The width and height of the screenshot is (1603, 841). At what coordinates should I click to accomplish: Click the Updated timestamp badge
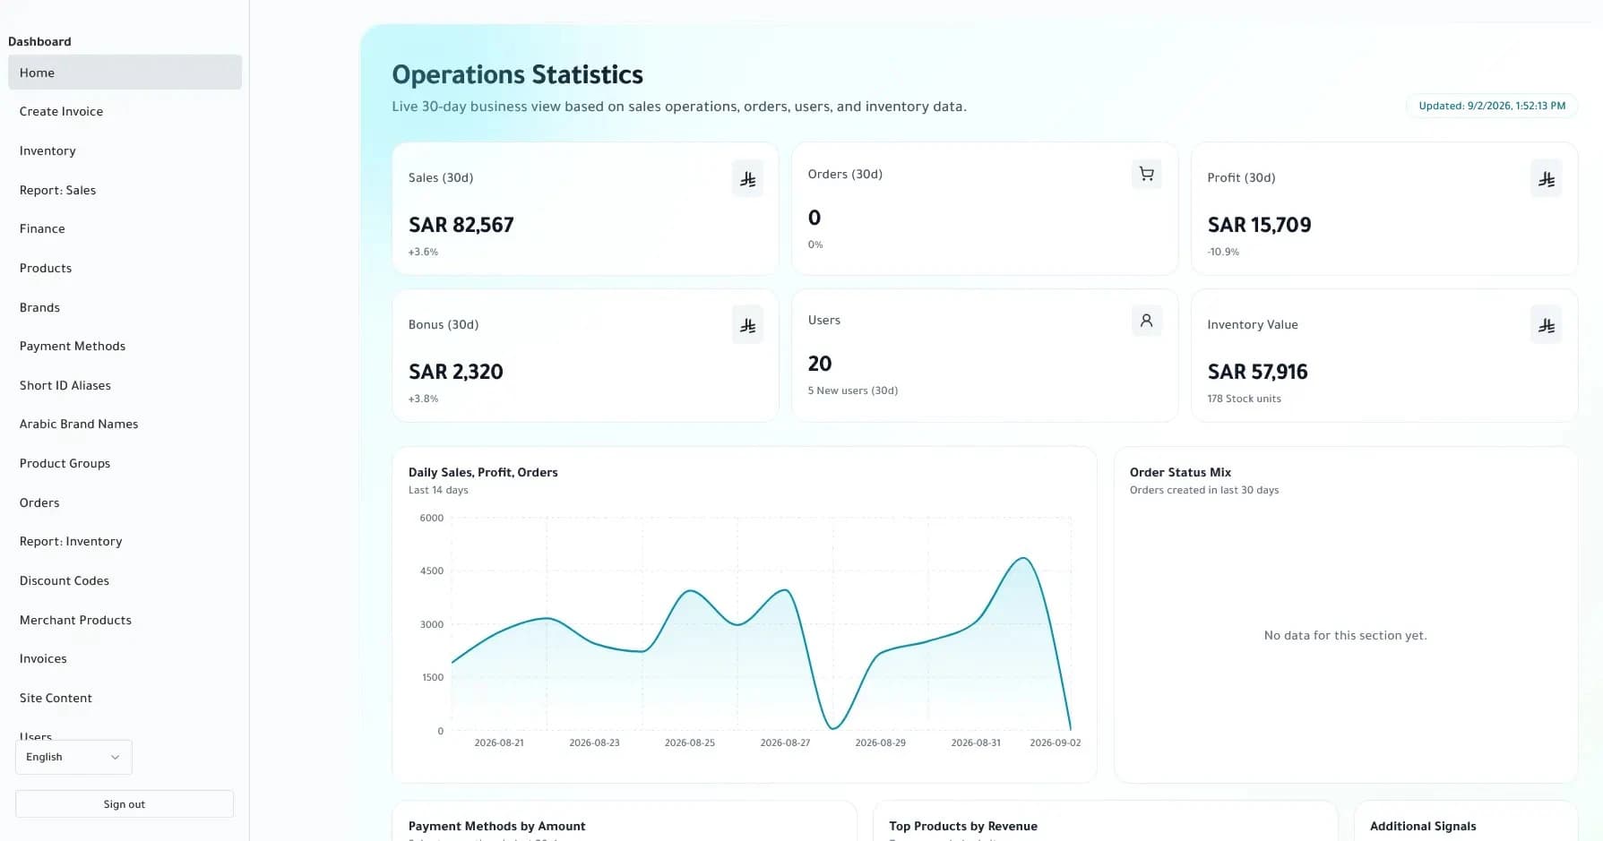[1492, 106]
